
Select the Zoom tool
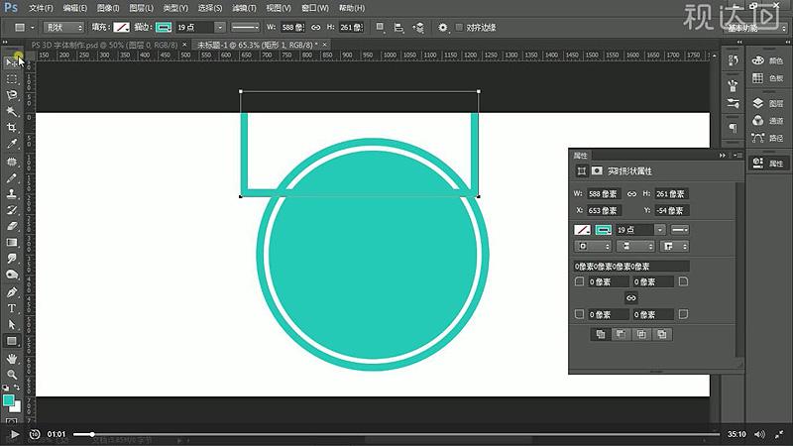pos(11,375)
